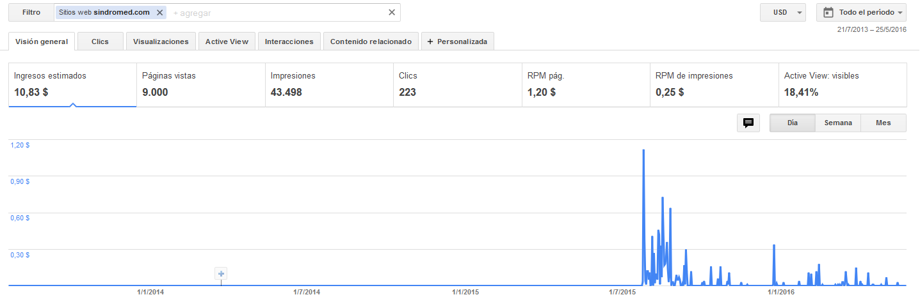Screen dimensions: 920x304
Task: Open the USD currency dropdown
Action: (783, 13)
